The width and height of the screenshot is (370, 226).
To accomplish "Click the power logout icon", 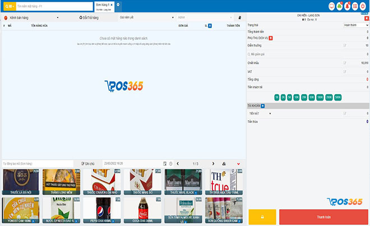I will click(363, 6).
